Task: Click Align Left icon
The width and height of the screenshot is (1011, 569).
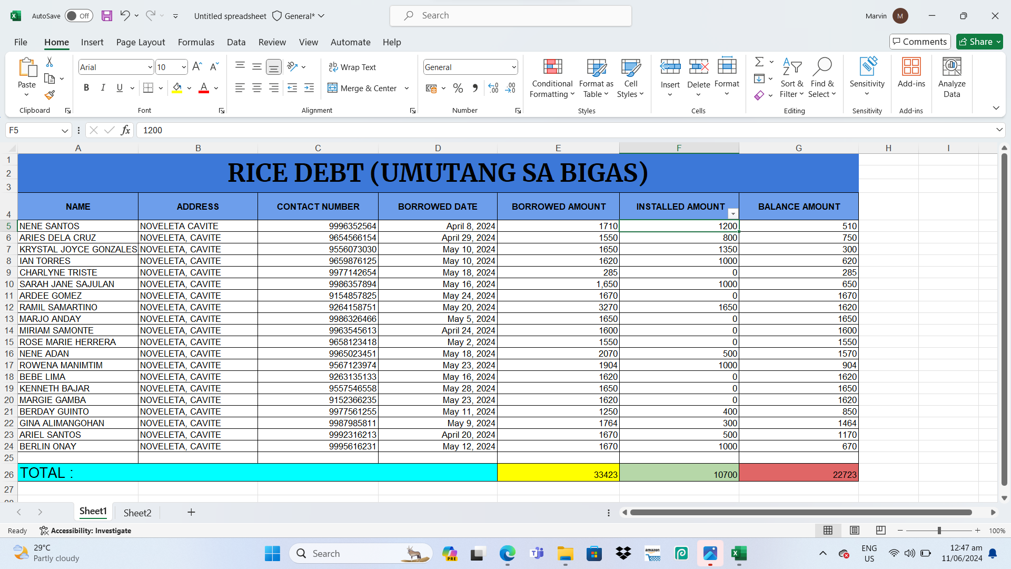Action: [x=240, y=88]
